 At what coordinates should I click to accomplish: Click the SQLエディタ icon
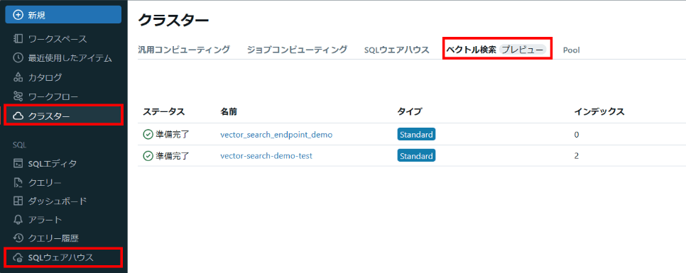(18, 164)
